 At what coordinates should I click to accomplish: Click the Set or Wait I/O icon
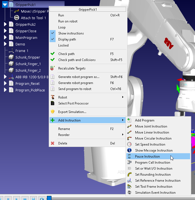tap(129, 168)
